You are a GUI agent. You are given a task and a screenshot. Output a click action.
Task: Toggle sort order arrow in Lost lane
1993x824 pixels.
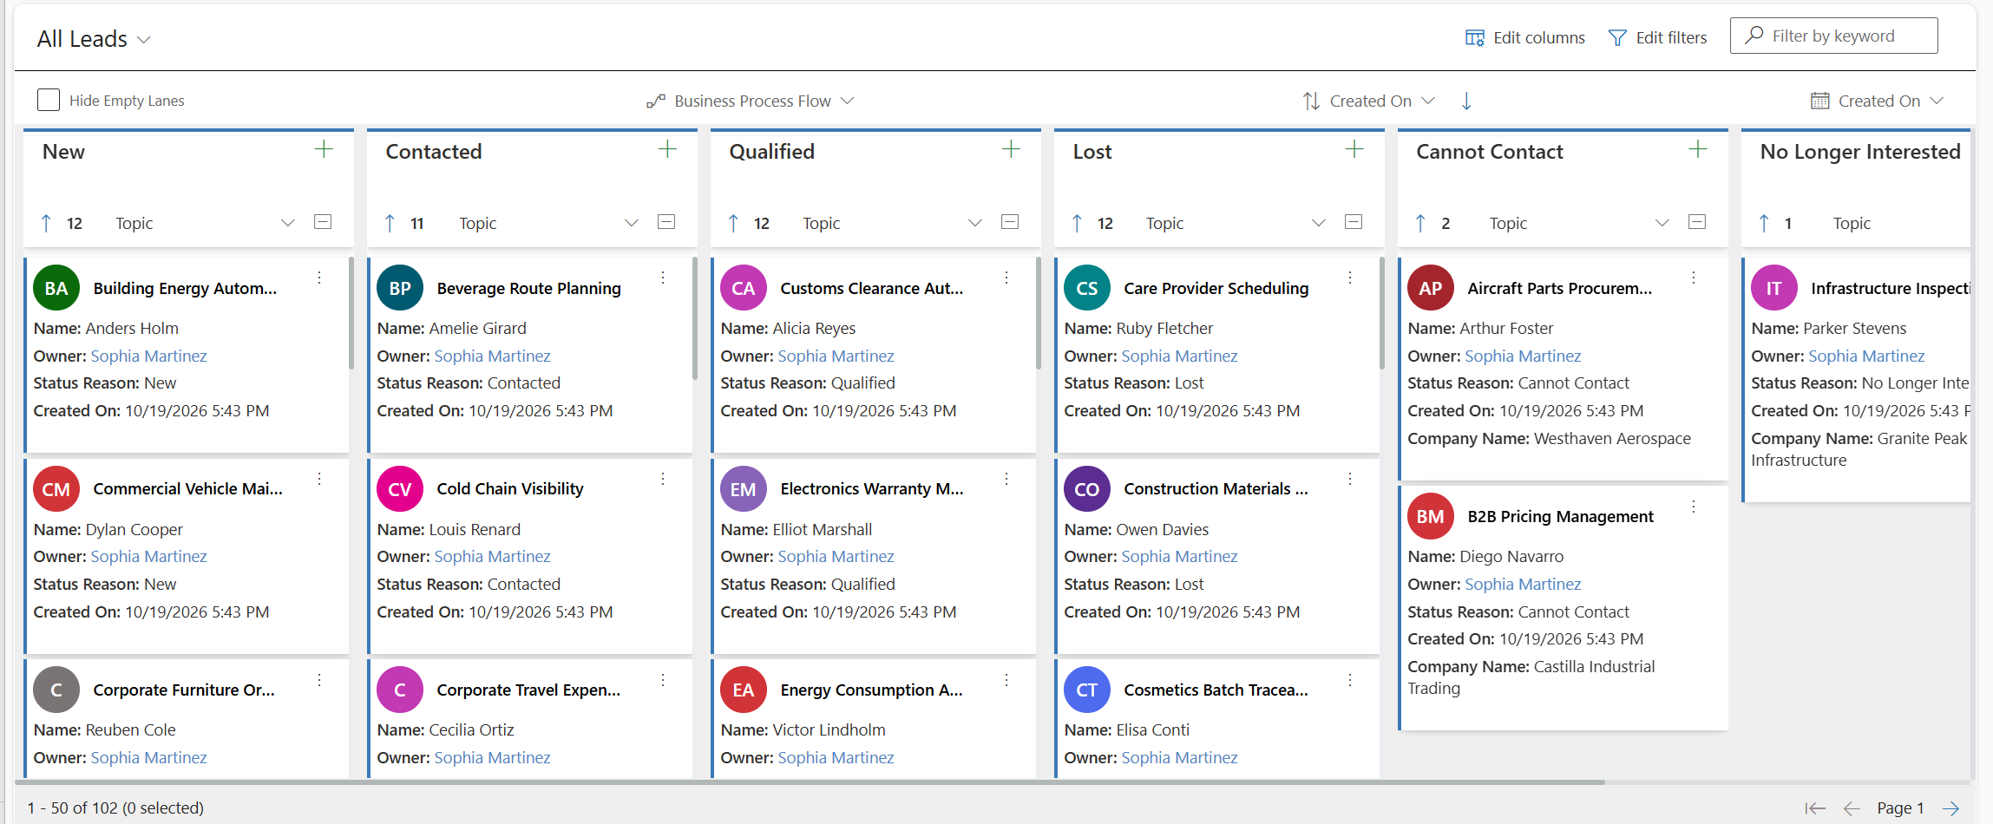[1078, 224]
